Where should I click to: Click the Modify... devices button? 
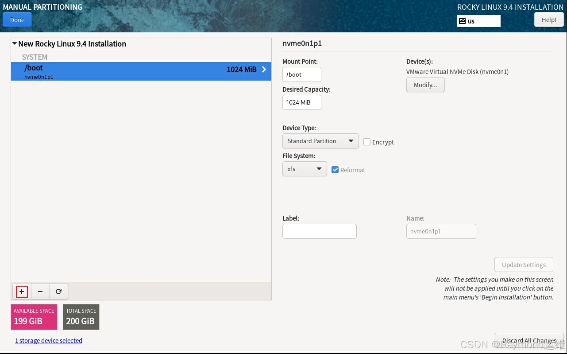pyautogui.click(x=425, y=85)
